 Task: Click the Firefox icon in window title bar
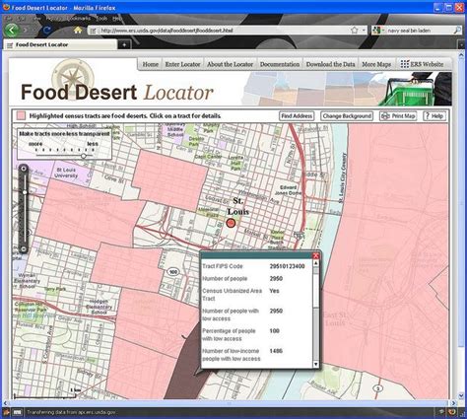pyautogui.click(x=6, y=7)
